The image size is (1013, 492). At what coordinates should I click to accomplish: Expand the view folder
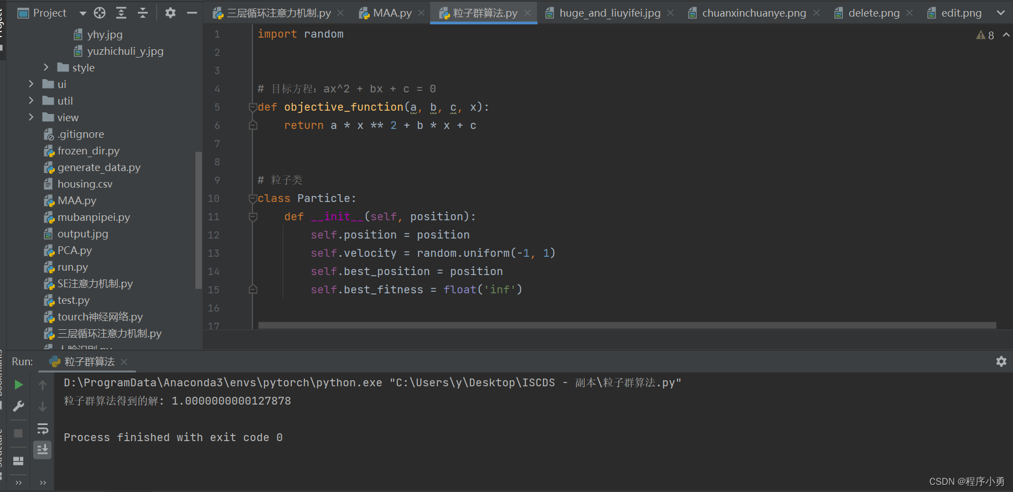pyautogui.click(x=31, y=117)
